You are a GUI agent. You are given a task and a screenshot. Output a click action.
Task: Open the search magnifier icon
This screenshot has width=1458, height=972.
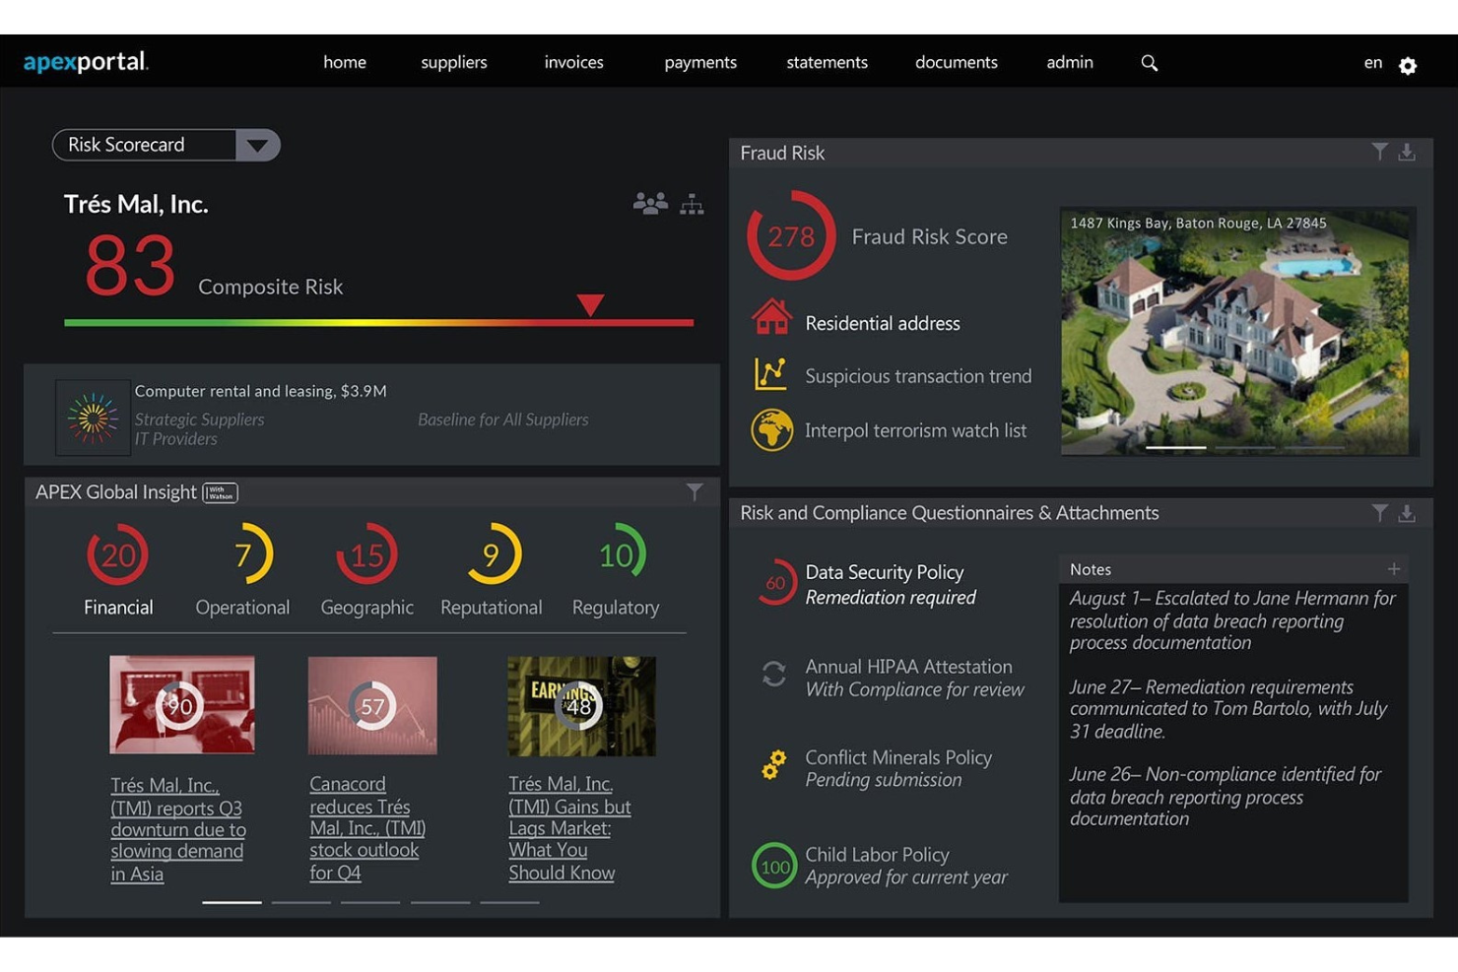coord(1149,63)
